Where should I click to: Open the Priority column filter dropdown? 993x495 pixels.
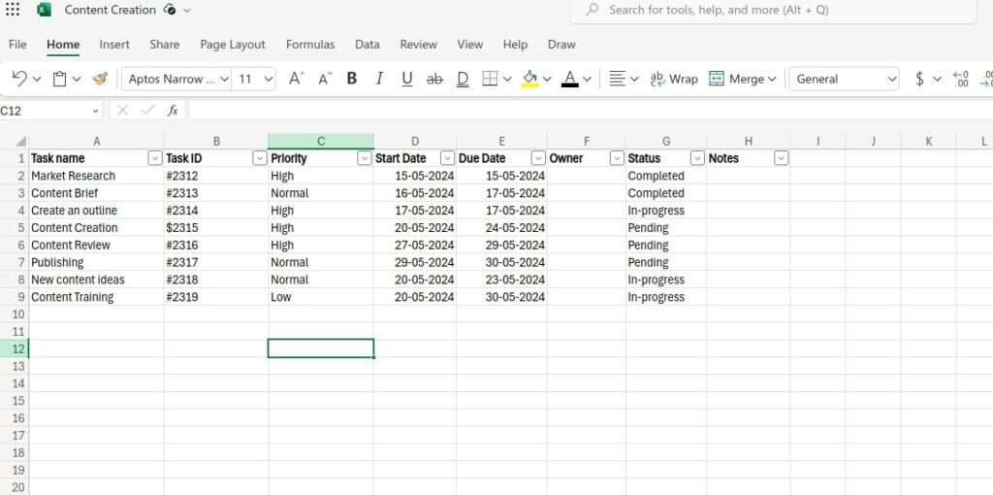pyautogui.click(x=365, y=158)
